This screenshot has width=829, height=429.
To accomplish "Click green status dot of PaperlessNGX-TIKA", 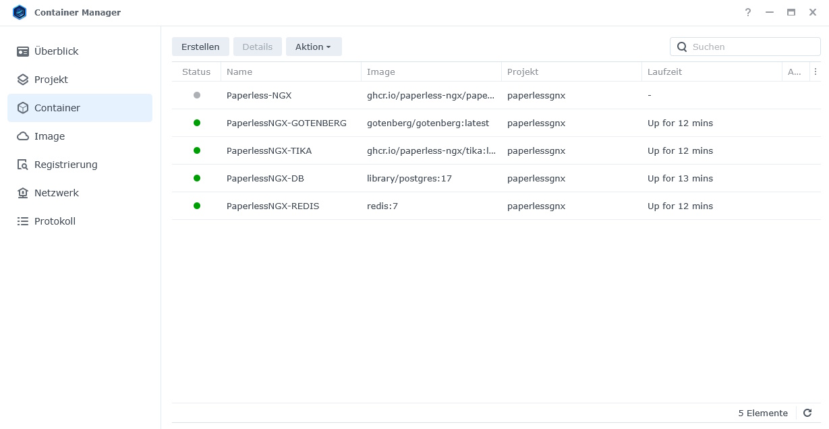I will click(197, 150).
